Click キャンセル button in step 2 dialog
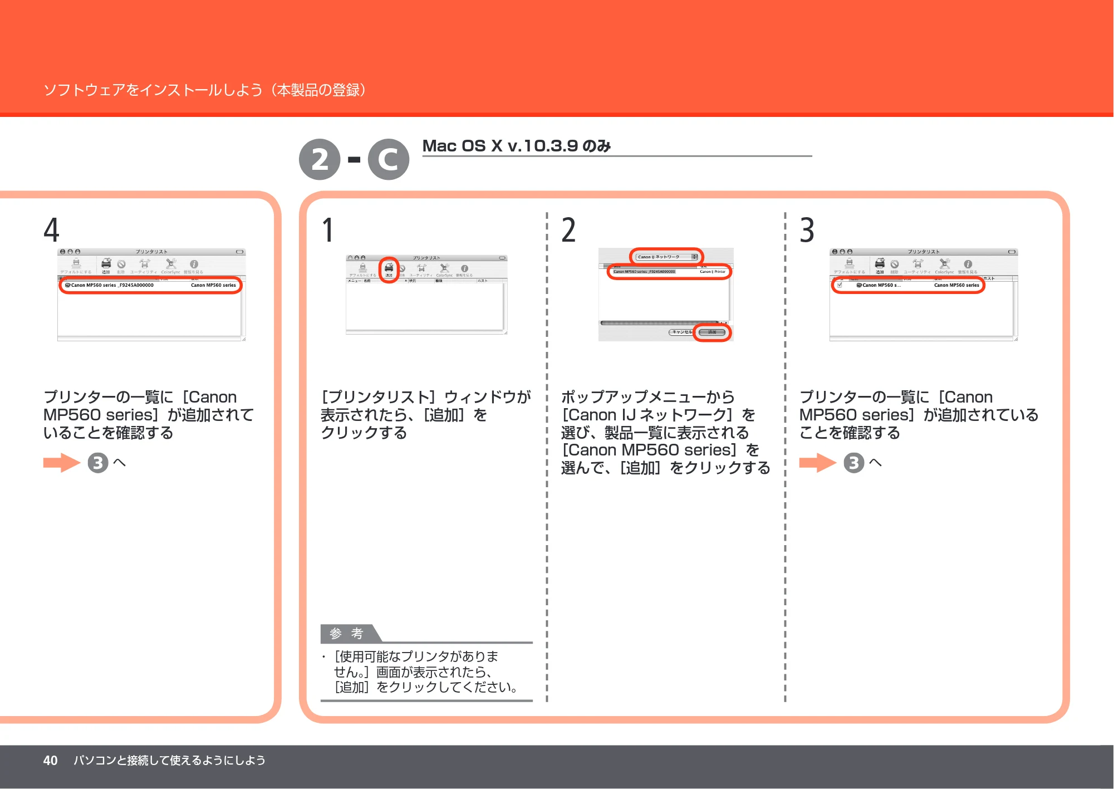Image resolution: width=1114 pixels, height=789 pixels. (x=681, y=332)
